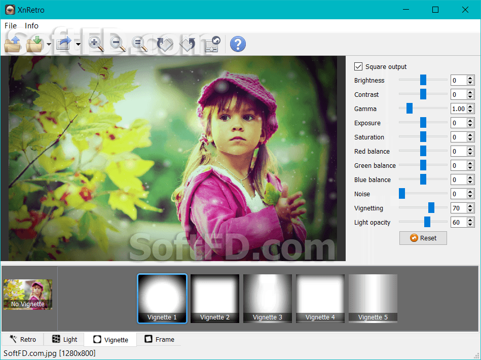Click the Saturation slider handle

pyautogui.click(x=423, y=136)
